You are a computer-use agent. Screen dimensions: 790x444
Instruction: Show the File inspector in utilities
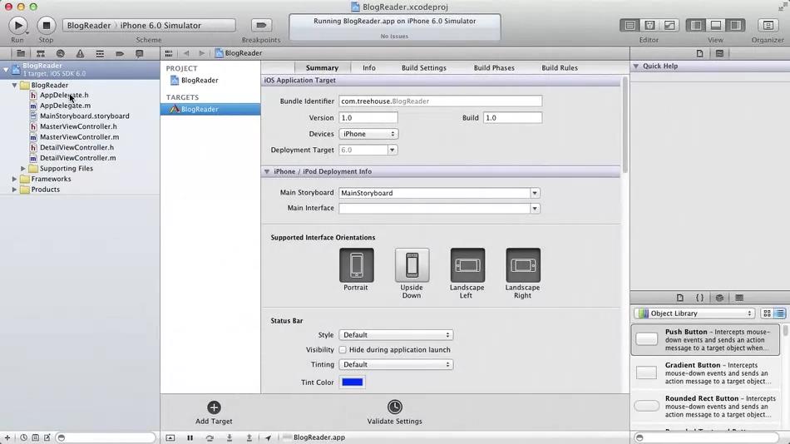point(700,53)
